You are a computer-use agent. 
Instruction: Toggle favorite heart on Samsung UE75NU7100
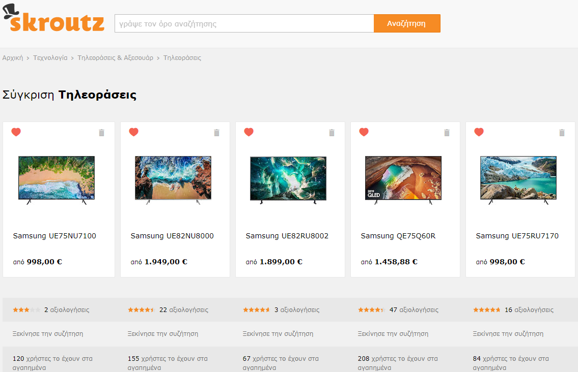click(x=16, y=132)
